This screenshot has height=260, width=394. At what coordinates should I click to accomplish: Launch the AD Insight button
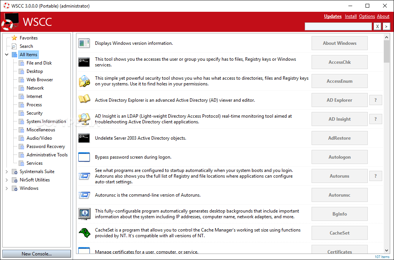tap(339, 119)
